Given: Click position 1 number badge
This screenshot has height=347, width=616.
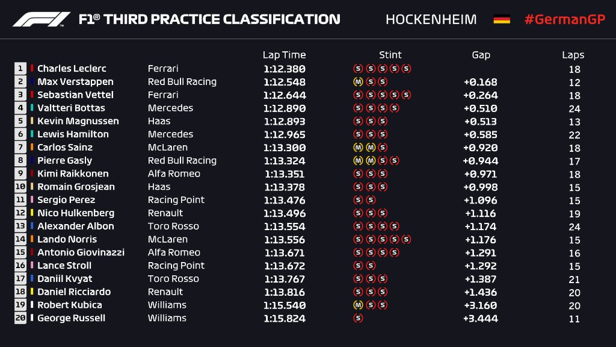Looking at the screenshot, I should pos(20,69).
